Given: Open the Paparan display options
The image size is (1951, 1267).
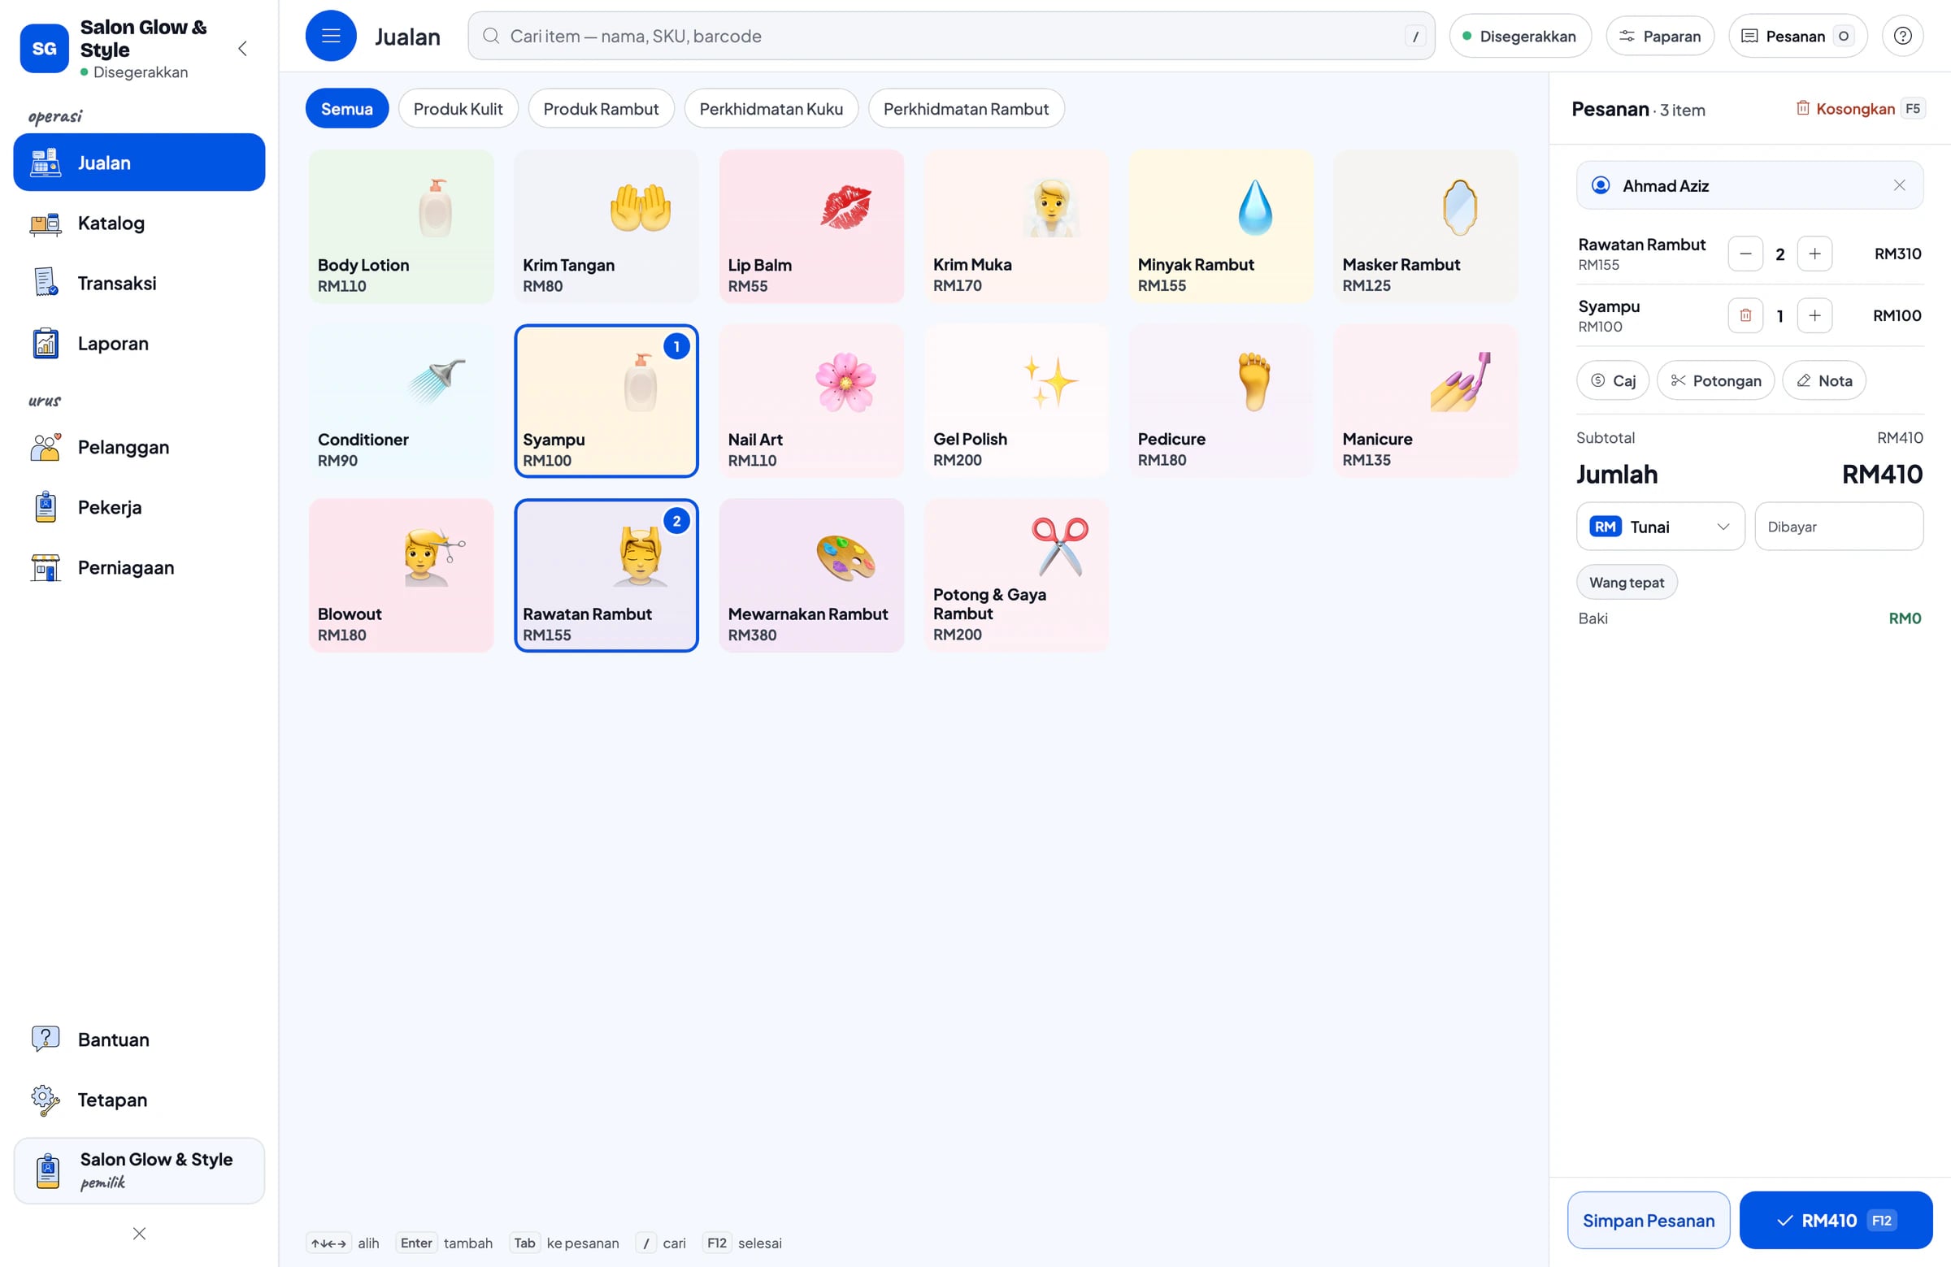Looking at the screenshot, I should pyautogui.click(x=1659, y=35).
